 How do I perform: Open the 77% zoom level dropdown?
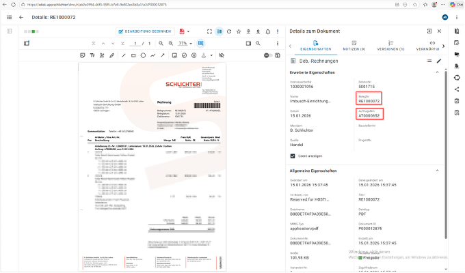(185, 43)
